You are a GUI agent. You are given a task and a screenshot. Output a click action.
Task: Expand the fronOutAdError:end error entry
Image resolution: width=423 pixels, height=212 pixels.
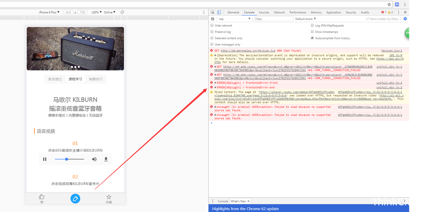(215, 87)
